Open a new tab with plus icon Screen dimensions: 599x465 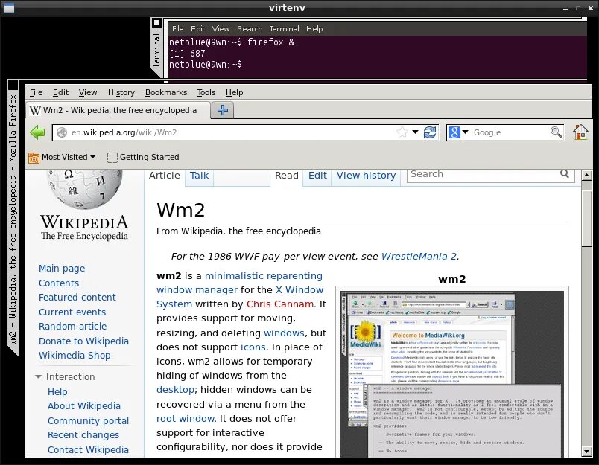click(223, 110)
